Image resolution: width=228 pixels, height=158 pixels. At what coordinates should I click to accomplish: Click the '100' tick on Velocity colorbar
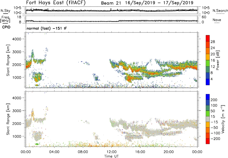coord(214,106)
